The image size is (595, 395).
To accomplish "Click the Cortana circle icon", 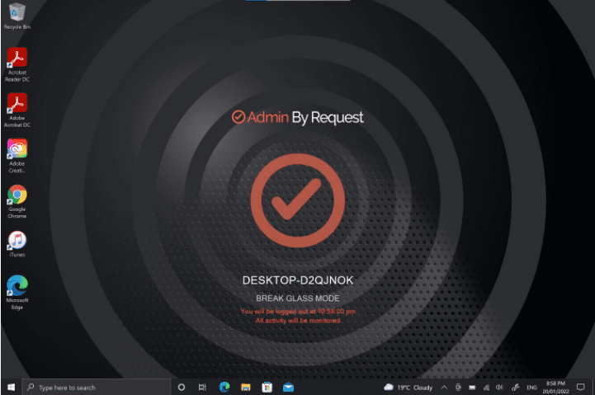I will (182, 387).
